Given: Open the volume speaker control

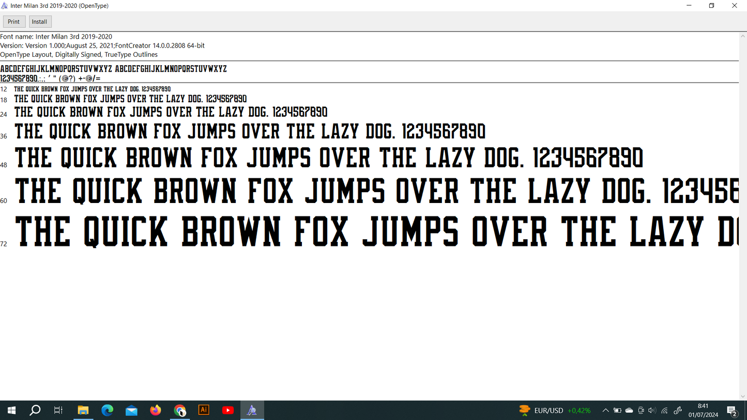Looking at the screenshot, I should coord(652,411).
